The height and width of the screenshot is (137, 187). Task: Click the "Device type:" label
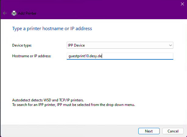[22, 45]
